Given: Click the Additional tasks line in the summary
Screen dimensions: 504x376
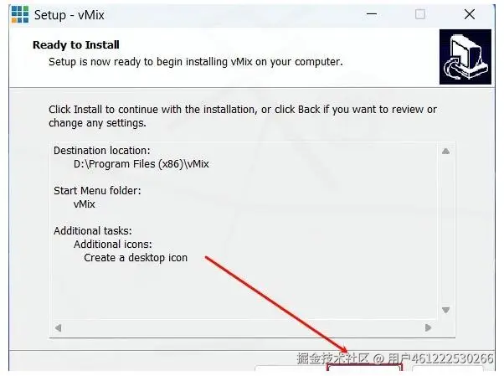Looking at the screenshot, I should point(93,231).
